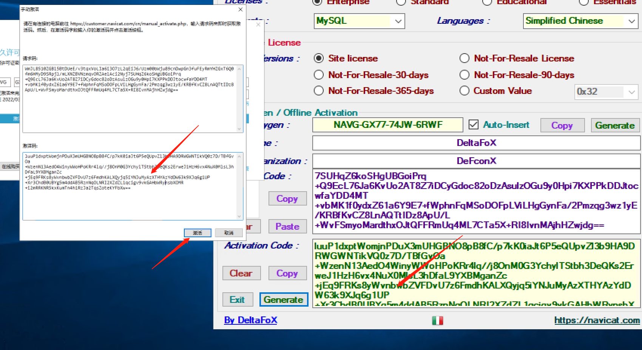Image resolution: width=642 pixels, height=350 pixels.
Task: Click the name field containing DeltaFoX
Action: (477, 143)
